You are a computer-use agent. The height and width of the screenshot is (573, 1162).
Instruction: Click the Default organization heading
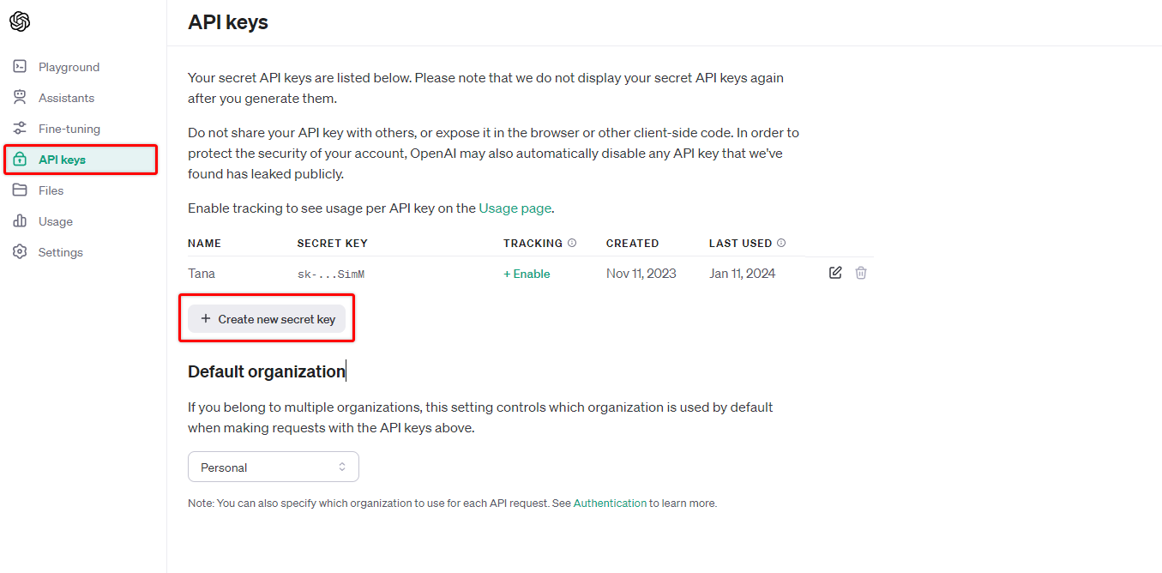coord(267,371)
